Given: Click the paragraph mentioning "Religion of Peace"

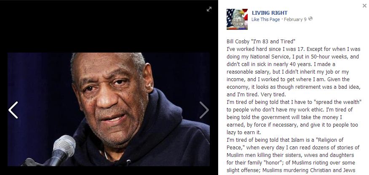Looking at the screenshot, I should 293,155.
